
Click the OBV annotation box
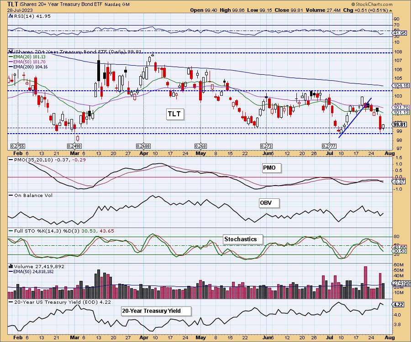pyautogui.click(x=269, y=203)
